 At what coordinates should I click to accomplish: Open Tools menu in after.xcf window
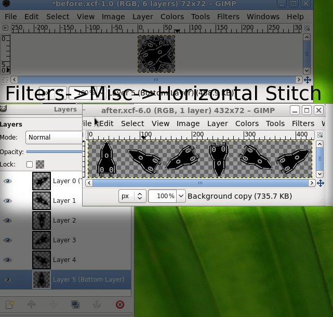pos(275,123)
